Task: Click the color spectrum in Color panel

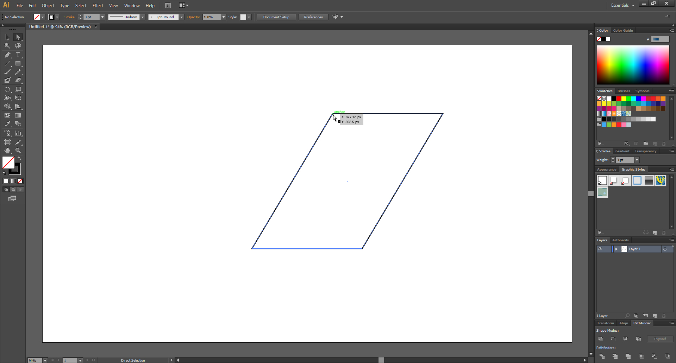Action: [x=633, y=65]
